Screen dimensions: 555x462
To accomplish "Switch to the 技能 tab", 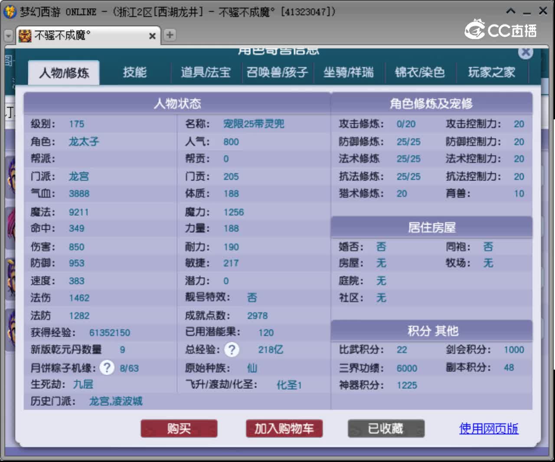I will [135, 72].
